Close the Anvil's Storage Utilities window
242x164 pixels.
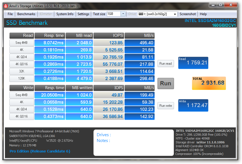(x=231, y=5)
